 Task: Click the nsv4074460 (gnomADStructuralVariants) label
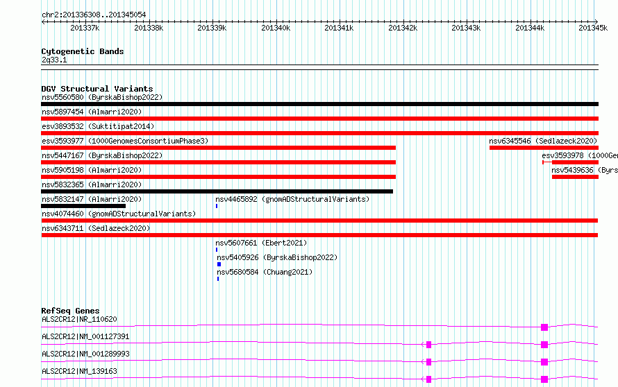[x=119, y=214]
